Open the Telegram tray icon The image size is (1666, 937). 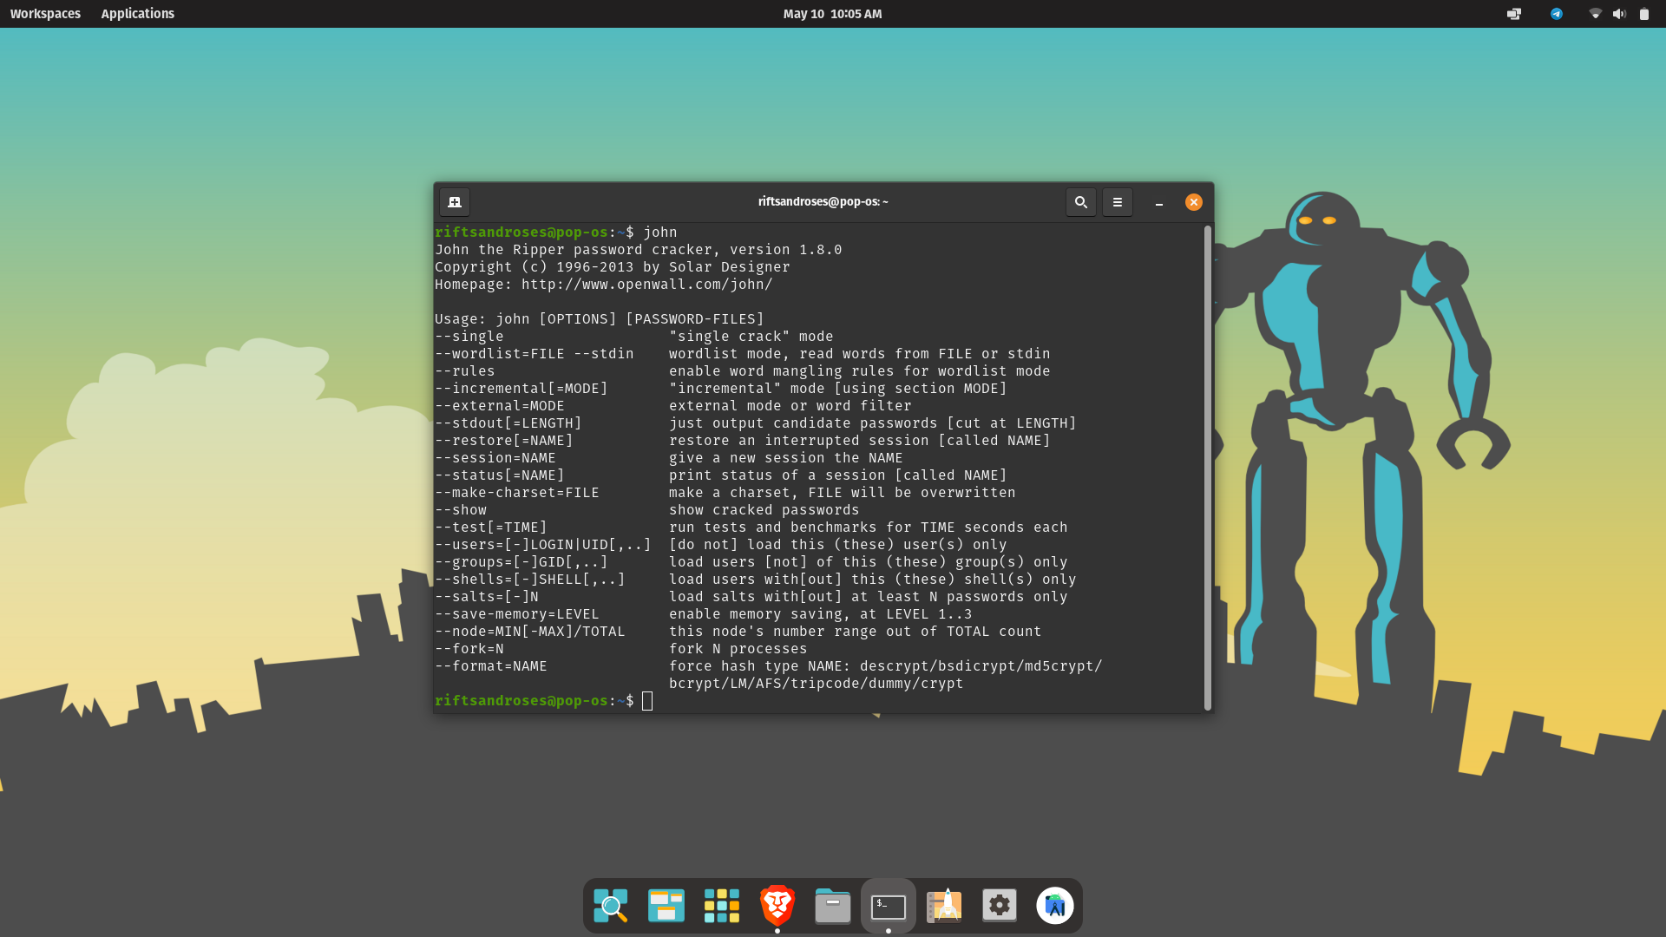pyautogui.click(x=1557, y=14)
